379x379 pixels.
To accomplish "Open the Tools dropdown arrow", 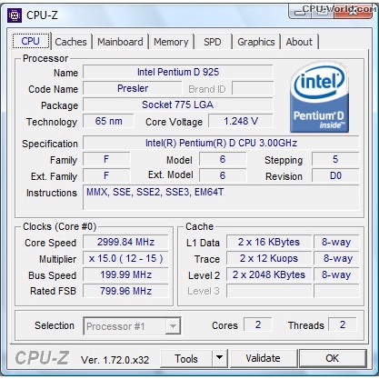I will pyautogui.click(x=219, y=358).
